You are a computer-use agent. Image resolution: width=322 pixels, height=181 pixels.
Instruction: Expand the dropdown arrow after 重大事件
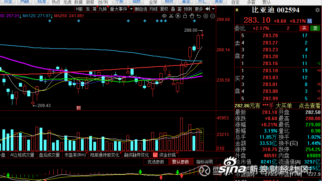[x=131, y=9]
